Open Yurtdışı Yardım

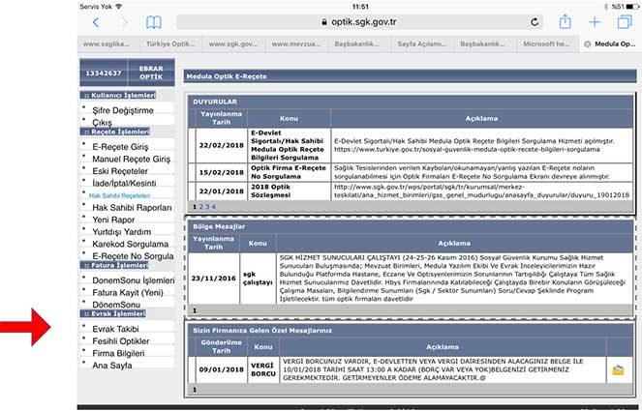122,232
